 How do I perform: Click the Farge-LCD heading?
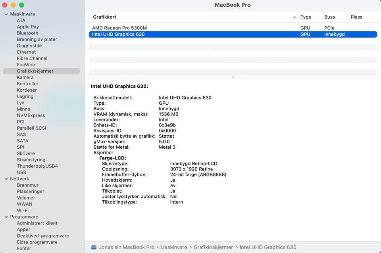click(113, 158)
